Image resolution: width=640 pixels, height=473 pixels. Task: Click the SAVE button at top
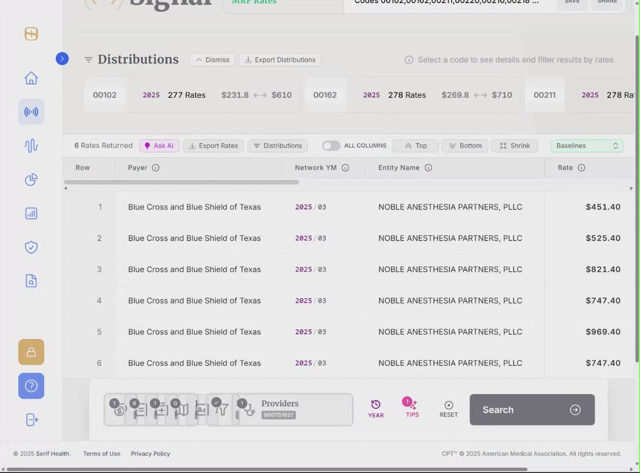click(x=572, y=3)
